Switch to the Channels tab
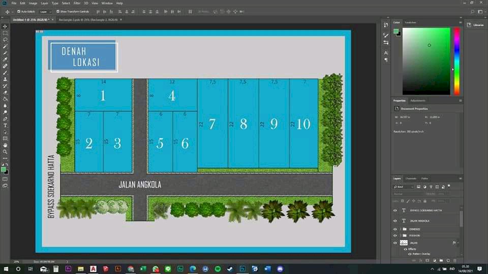 [x=411, y=179]
